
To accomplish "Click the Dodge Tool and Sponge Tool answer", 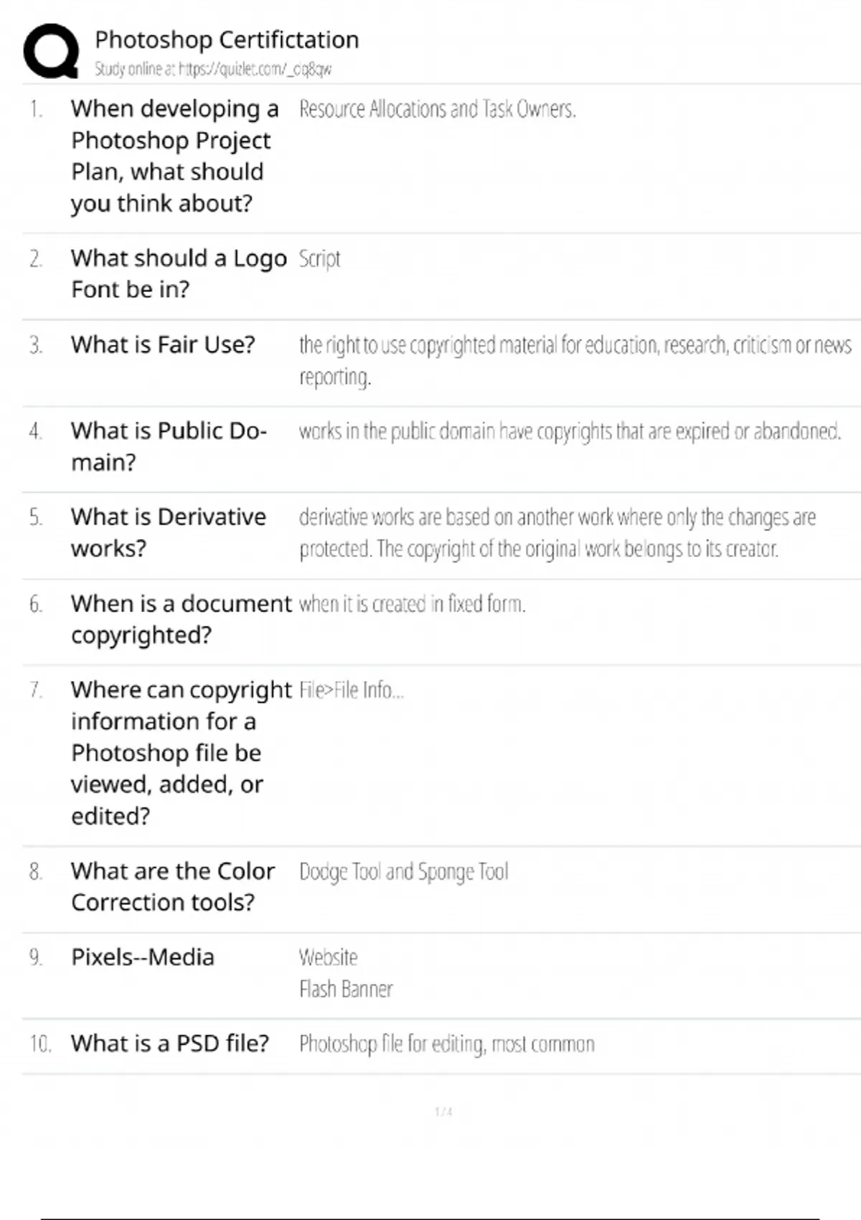I will [403, 871].
